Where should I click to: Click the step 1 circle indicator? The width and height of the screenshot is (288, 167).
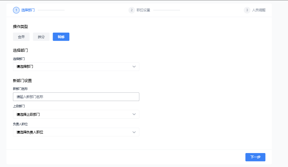(x=16, y=10)
